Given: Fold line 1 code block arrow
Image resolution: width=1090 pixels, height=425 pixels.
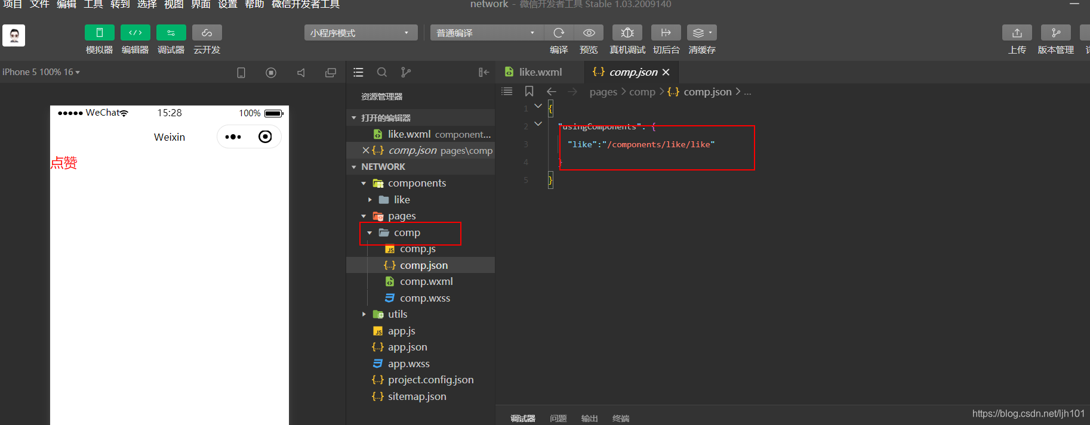Looking at the screenshot, I should (x=538, y=106).
